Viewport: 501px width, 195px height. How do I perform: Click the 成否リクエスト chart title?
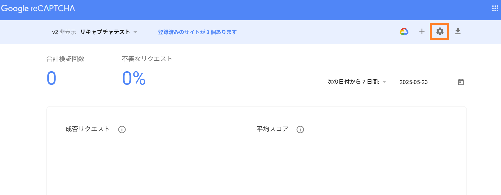pyautogui.click(x=88, y=129)
